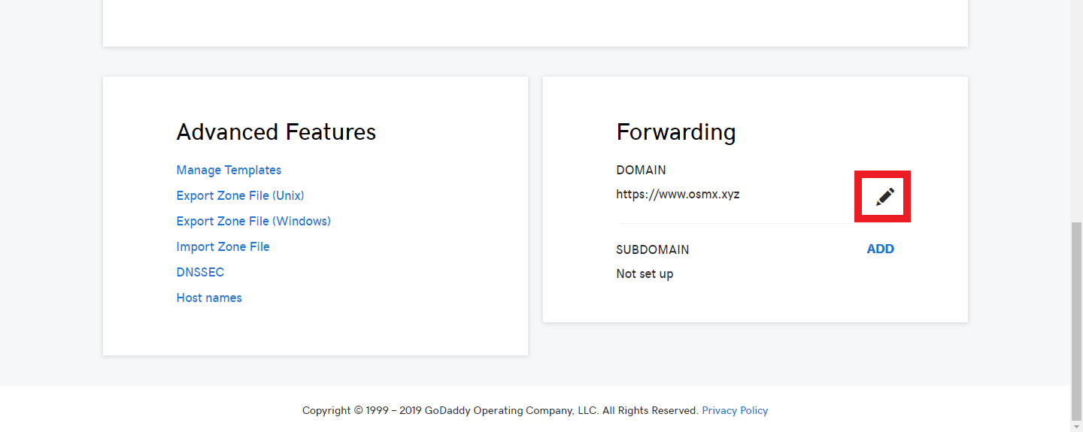Viewport: 1083px width, 432px height.
Task: Click the 'All Rights Reserved' footer text
Action: [x=650, y=411]
